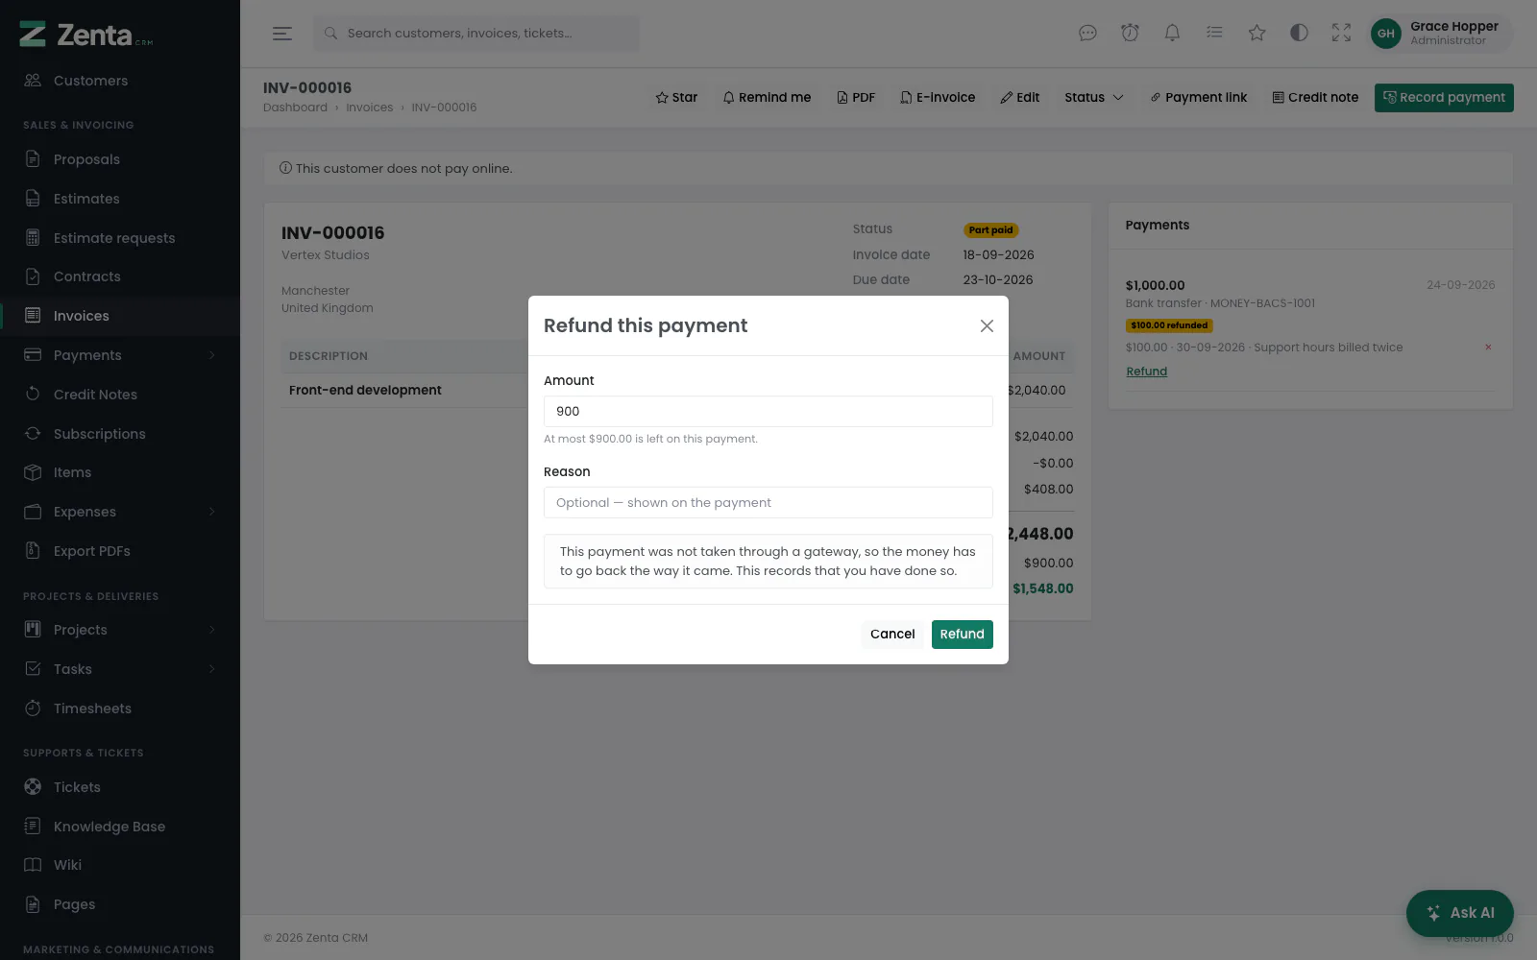Open Subscriptions in the sidebar
Image resolution: width=1537 pixels, height=960 pixels.
click(120, 434)
